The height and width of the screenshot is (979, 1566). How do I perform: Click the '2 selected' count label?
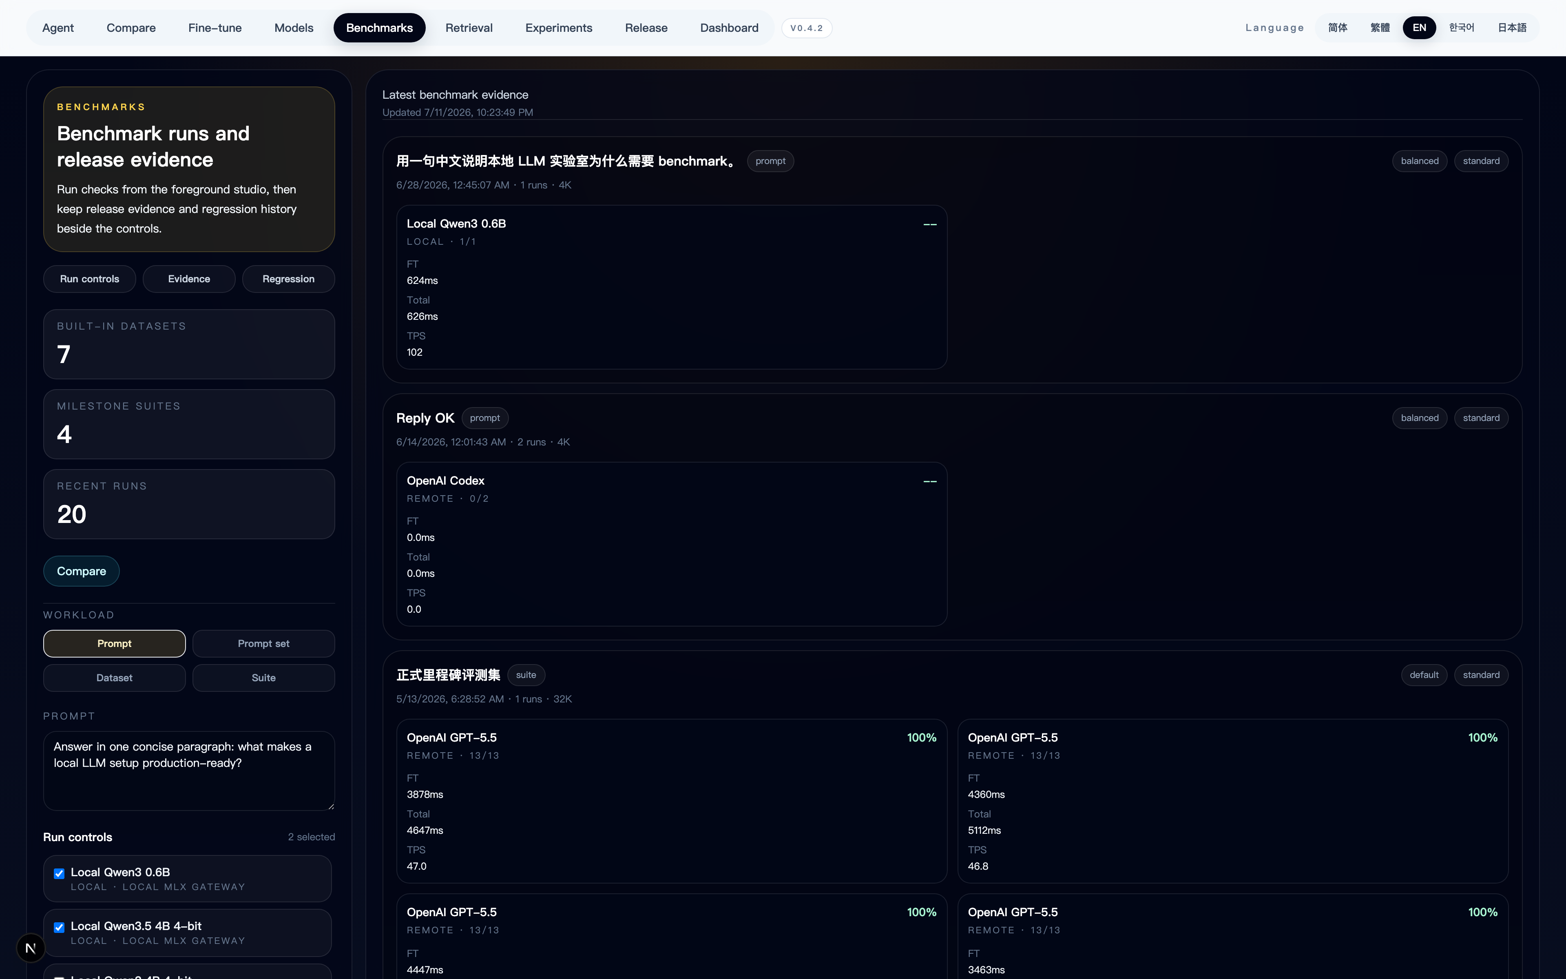click(311, 837)
